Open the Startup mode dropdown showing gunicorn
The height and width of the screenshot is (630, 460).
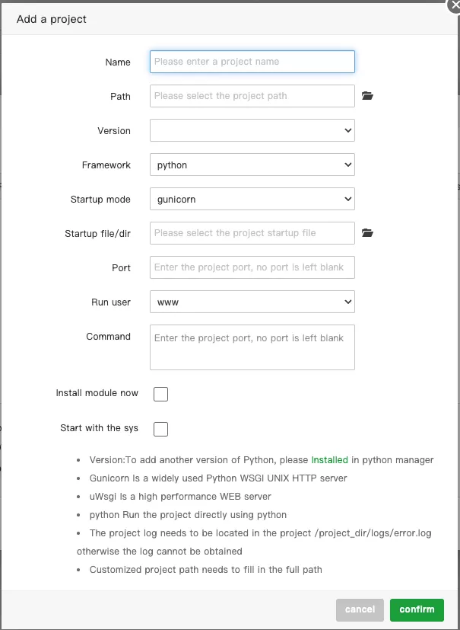(x=252, y=198)
